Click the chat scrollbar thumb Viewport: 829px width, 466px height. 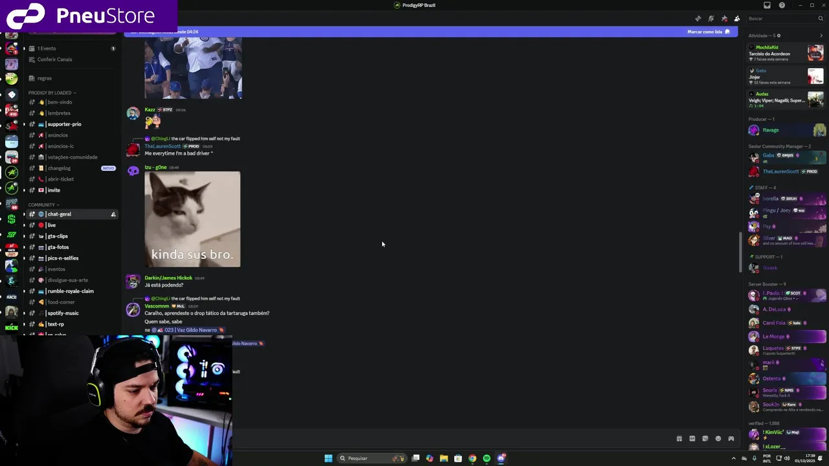pos(740,252)
